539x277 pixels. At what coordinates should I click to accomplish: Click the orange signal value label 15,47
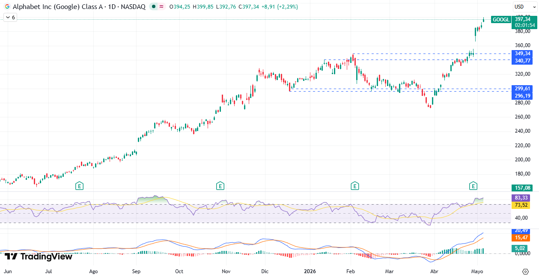[521, 237]
